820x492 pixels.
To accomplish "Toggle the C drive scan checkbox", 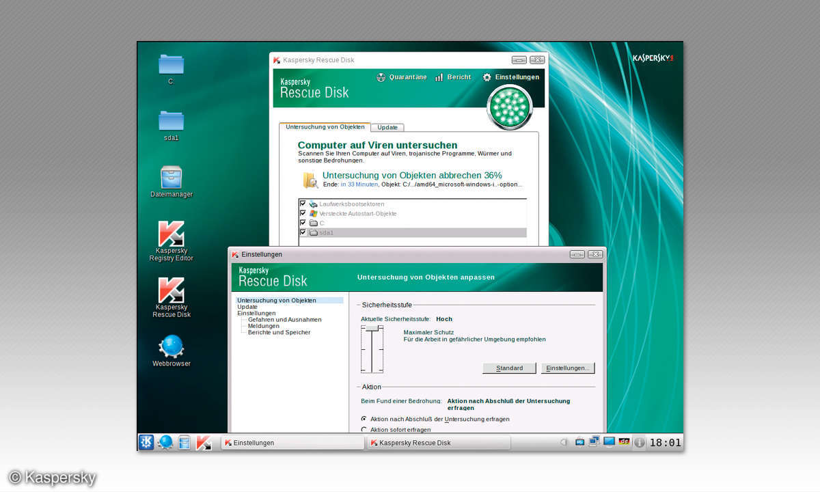I will tap(303, 223).
